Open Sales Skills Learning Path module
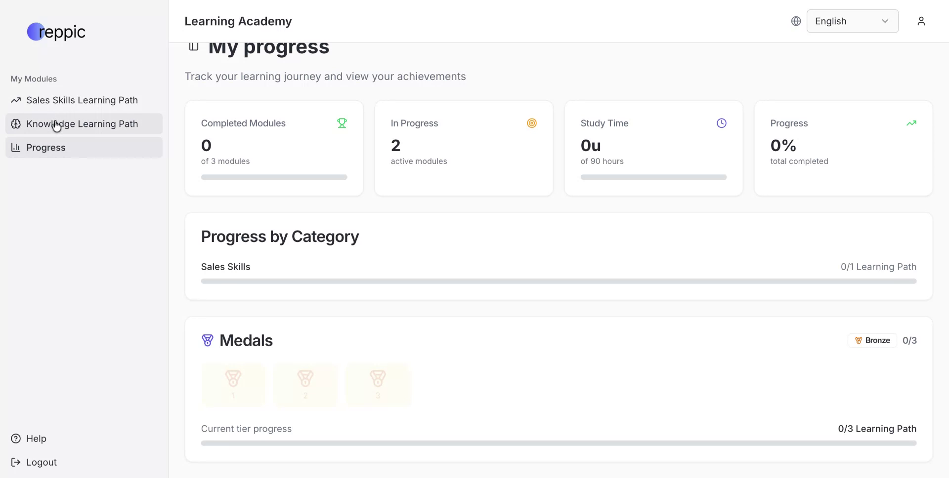This screenshot has width=949, height=478. point(82,100)
